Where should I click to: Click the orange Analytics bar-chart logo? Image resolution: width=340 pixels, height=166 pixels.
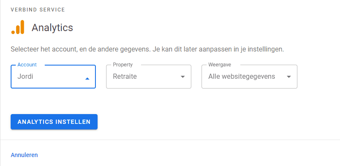click(x=18, y=27)
